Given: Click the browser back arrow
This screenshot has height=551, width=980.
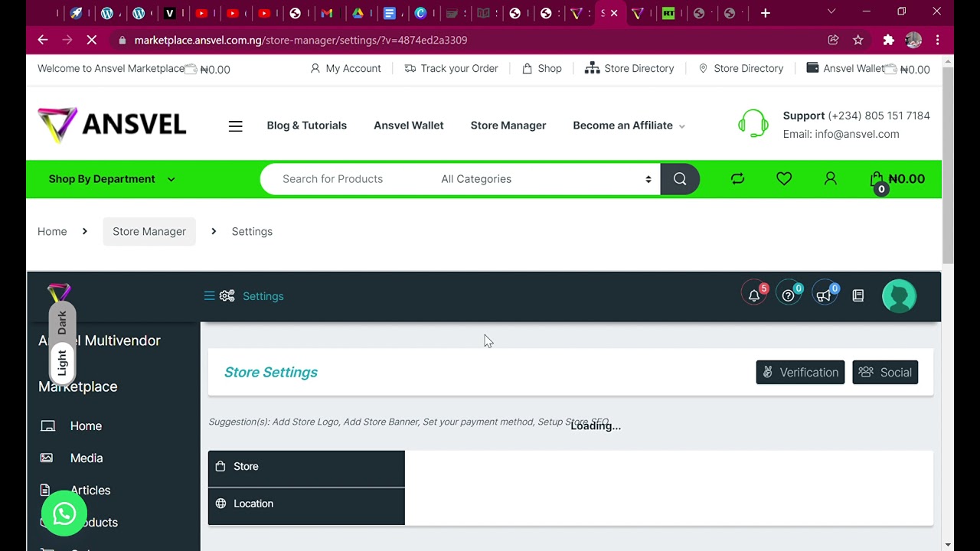Looking at the screenshot, I should (x=43, y=40).
